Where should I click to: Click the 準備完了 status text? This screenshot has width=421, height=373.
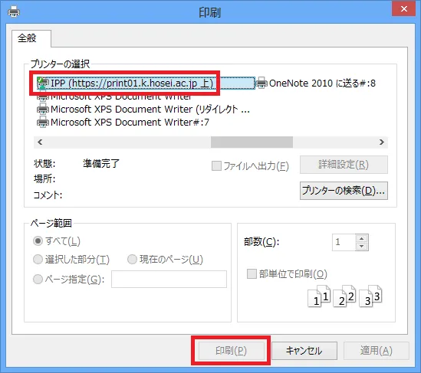click(x=101, y=163)
